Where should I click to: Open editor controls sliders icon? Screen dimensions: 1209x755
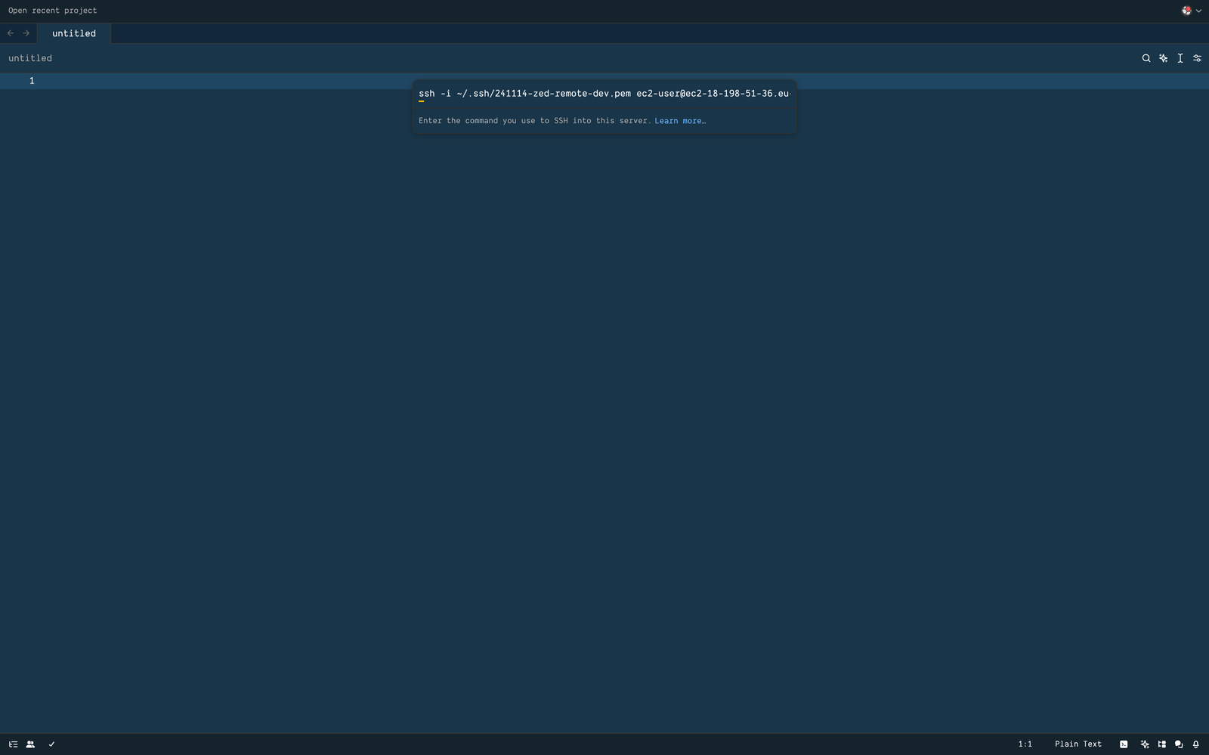(1197, 58)
